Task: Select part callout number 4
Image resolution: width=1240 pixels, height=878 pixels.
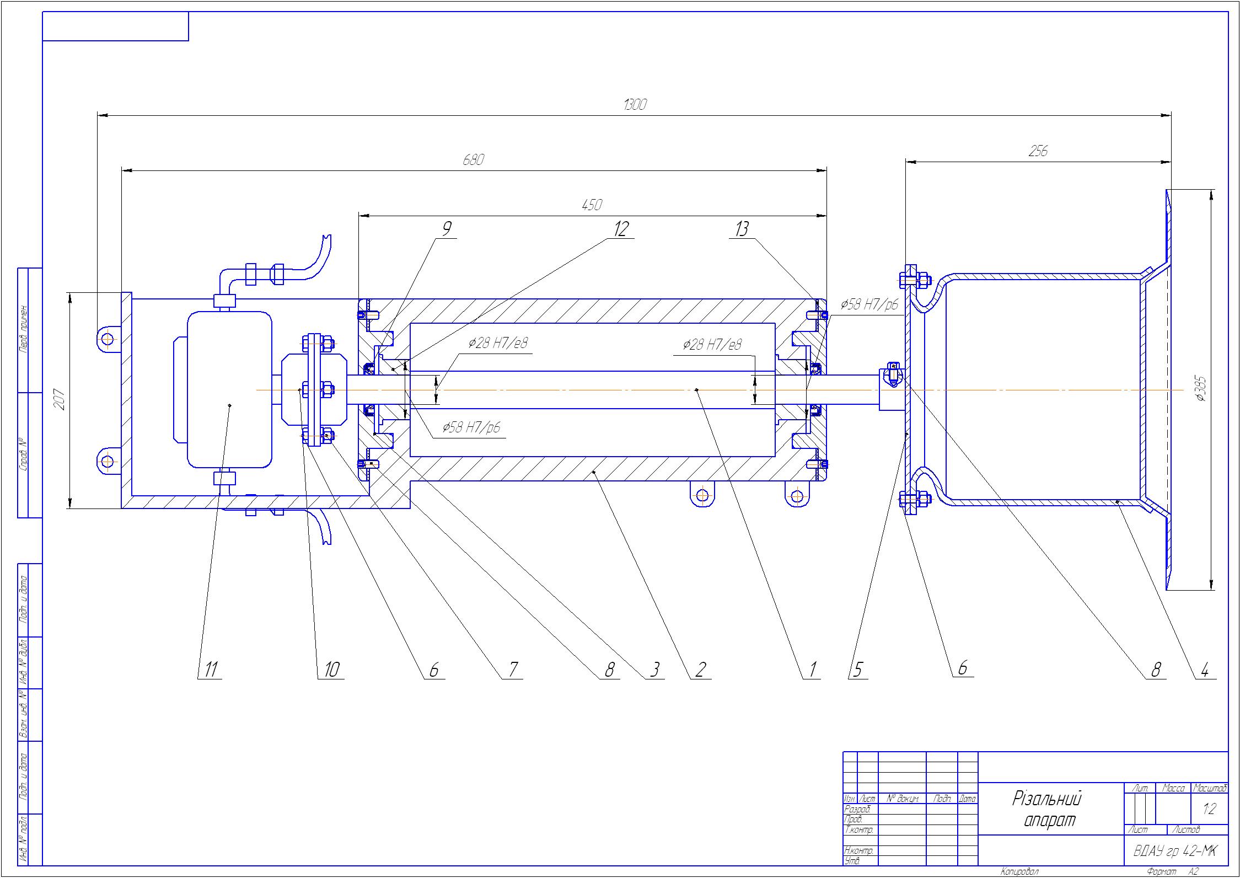Action: 1205,671
